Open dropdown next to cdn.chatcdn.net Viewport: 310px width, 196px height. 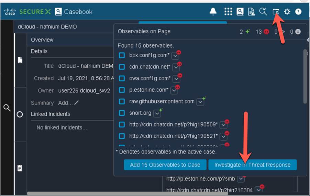[x=176, y=68]
